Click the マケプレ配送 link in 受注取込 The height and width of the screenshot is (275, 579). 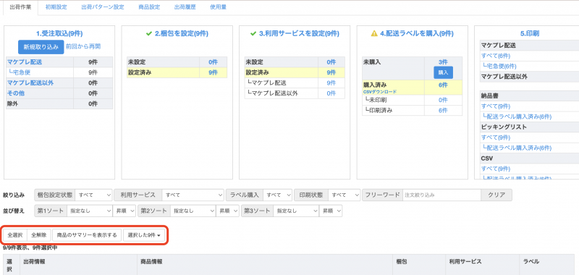click(25, 62)
